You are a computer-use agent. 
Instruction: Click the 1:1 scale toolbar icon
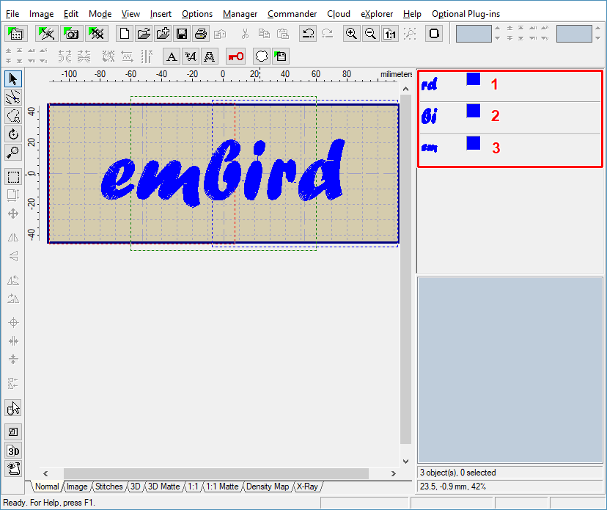(x=390, y=34)
